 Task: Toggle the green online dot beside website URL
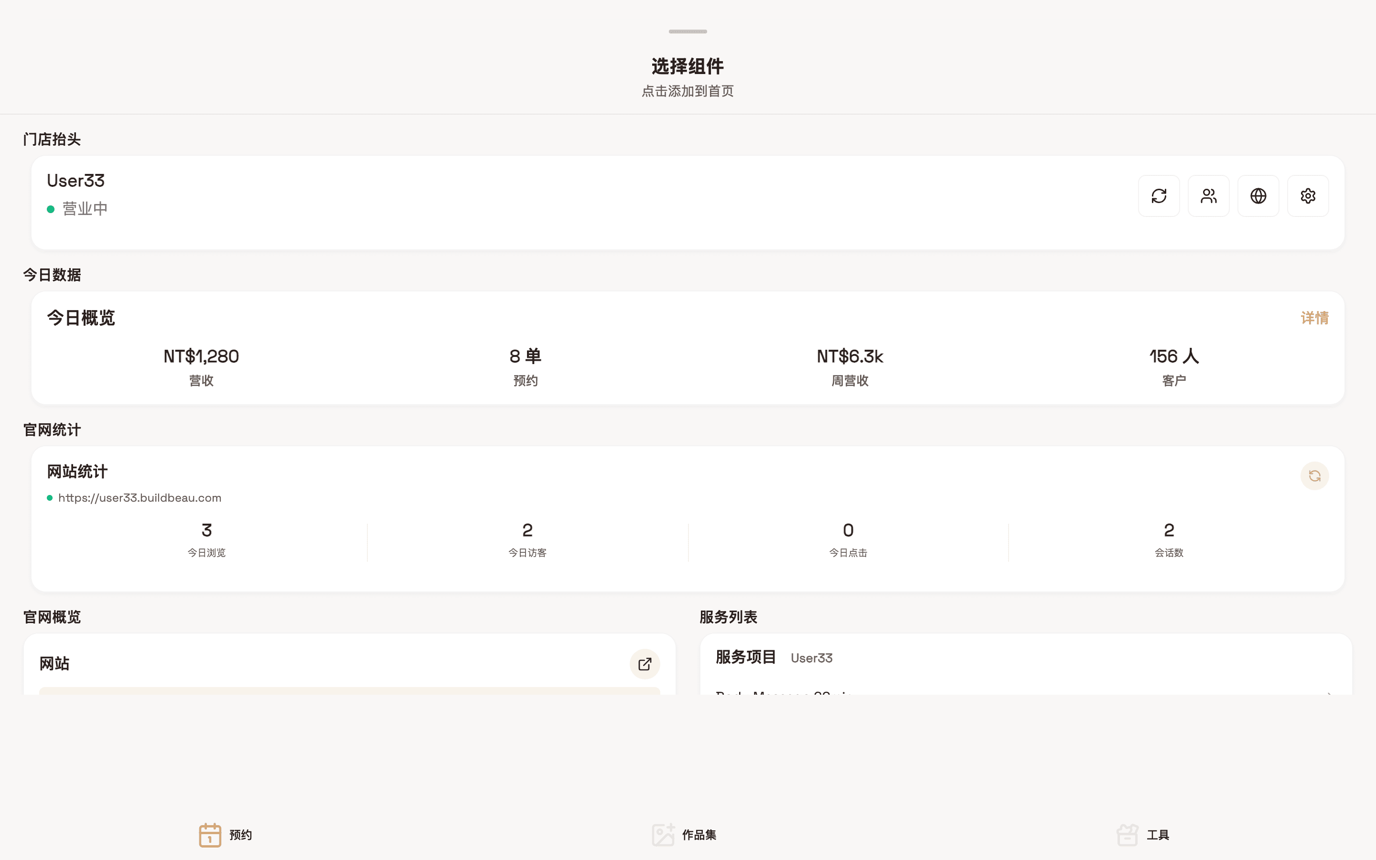[50, 497]
